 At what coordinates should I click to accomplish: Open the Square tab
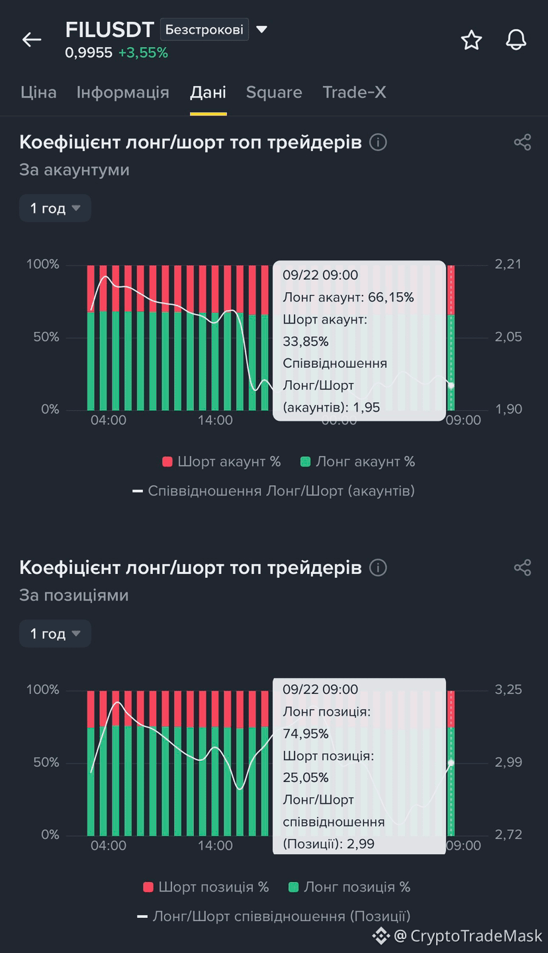point(274,92)
